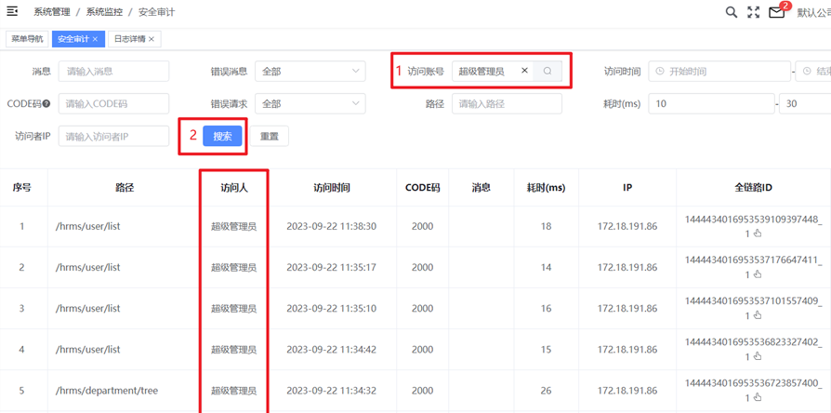Toggle fullscreen mode icon
This screenshot has width=831, height=413.
[753, 12]
